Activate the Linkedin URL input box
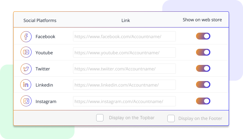This screenshot has width=243, height=139. (x=124, y=85)
